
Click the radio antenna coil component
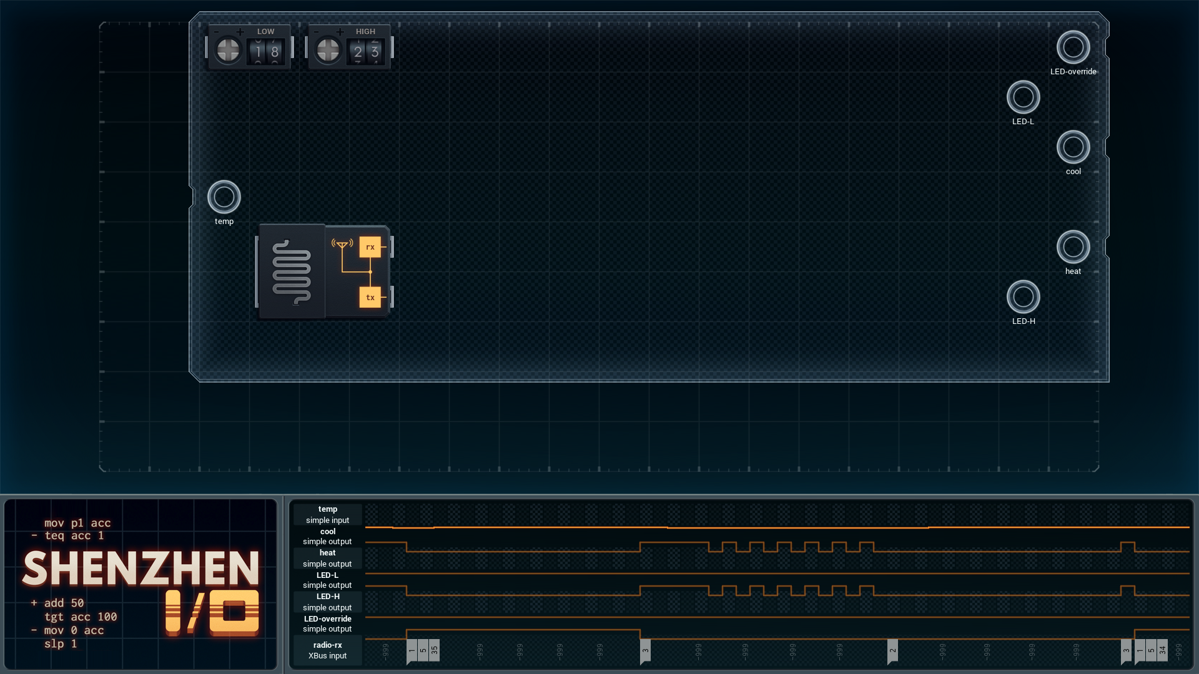tap(291, 272)
